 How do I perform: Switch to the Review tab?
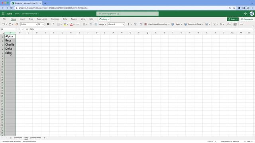(x=74, y=19)
